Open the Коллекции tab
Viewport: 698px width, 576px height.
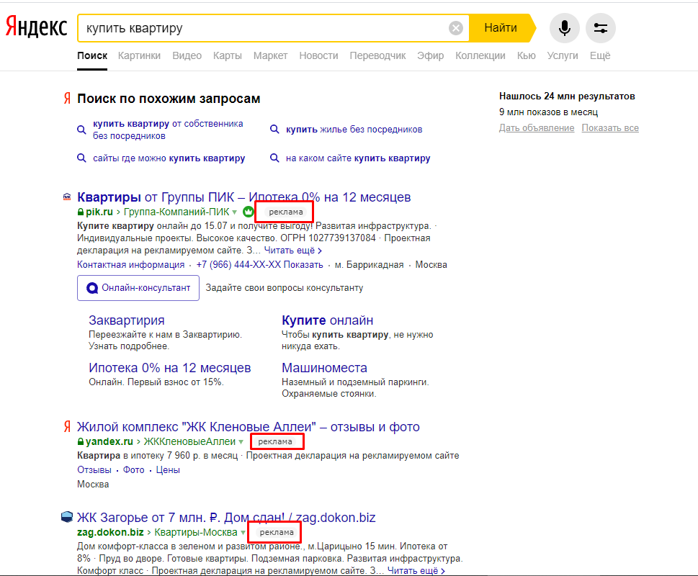[480, 55]
